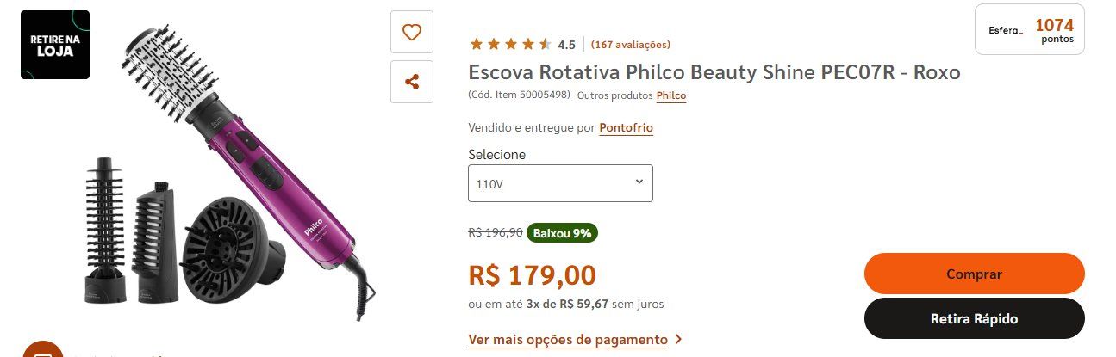Click the Esfera logo in points badge
This screenshot has height=357, width=1116.
point(1006,30)
